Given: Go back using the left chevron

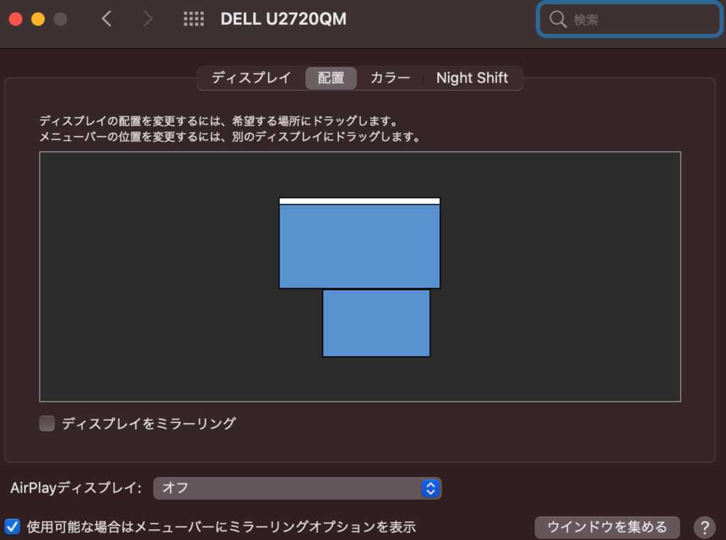Looking at the screenshot, I should point(106,19).
